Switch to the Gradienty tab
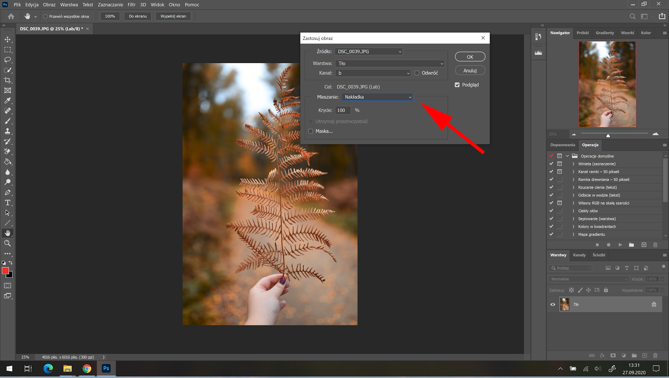The height and width of the screenshot is (378, 669). (x=605, y=33)
